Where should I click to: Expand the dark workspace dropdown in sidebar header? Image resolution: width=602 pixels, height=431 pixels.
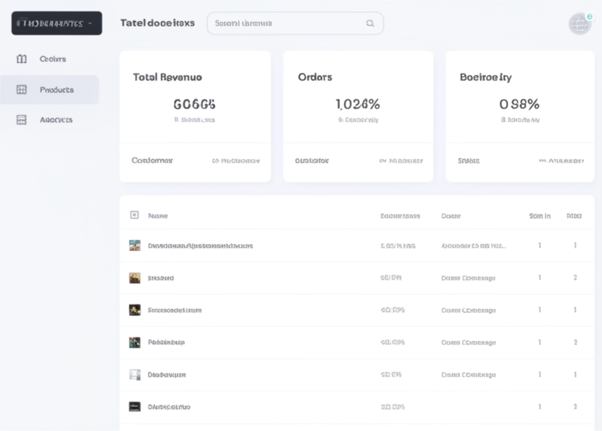[x=56, y=23]
